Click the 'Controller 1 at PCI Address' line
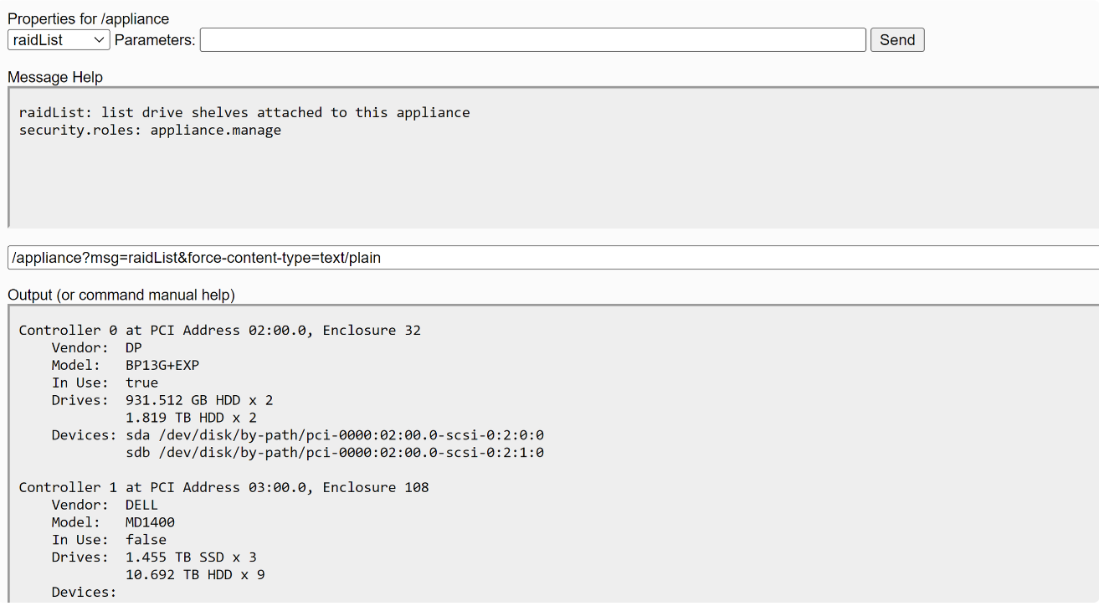The height and width of the screenshot is (606, 1099). click(223, 487)
